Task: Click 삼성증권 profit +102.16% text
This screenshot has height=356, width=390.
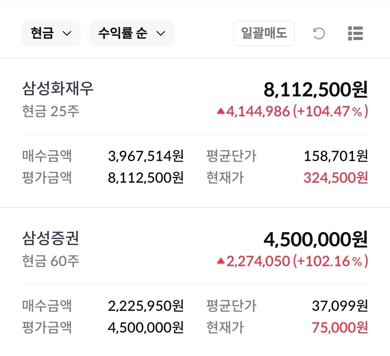Action: coord(330,261)
